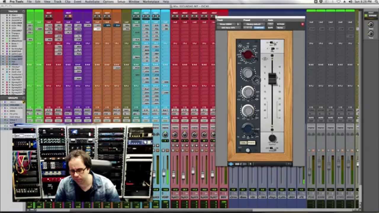Viewport: 379px width, 213px height.
Task: Open the Setup menu
Action: coord(121,1)
